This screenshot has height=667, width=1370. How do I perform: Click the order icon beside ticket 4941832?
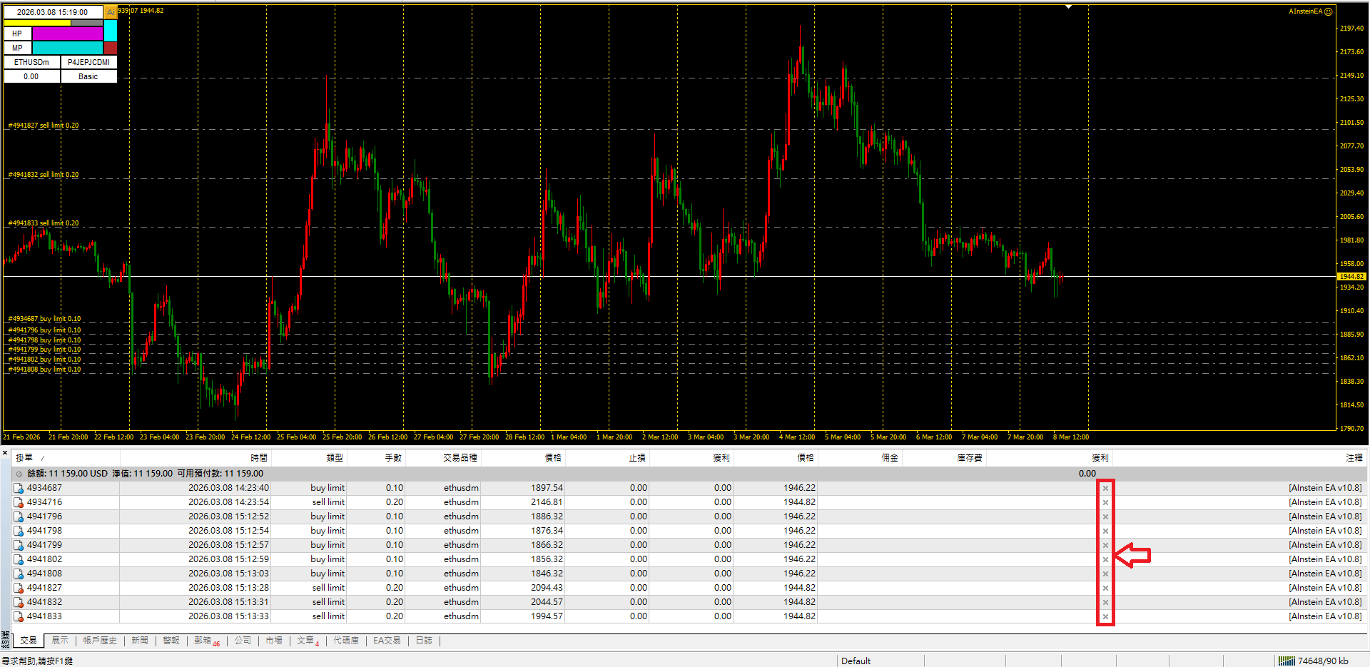(19, 602)
